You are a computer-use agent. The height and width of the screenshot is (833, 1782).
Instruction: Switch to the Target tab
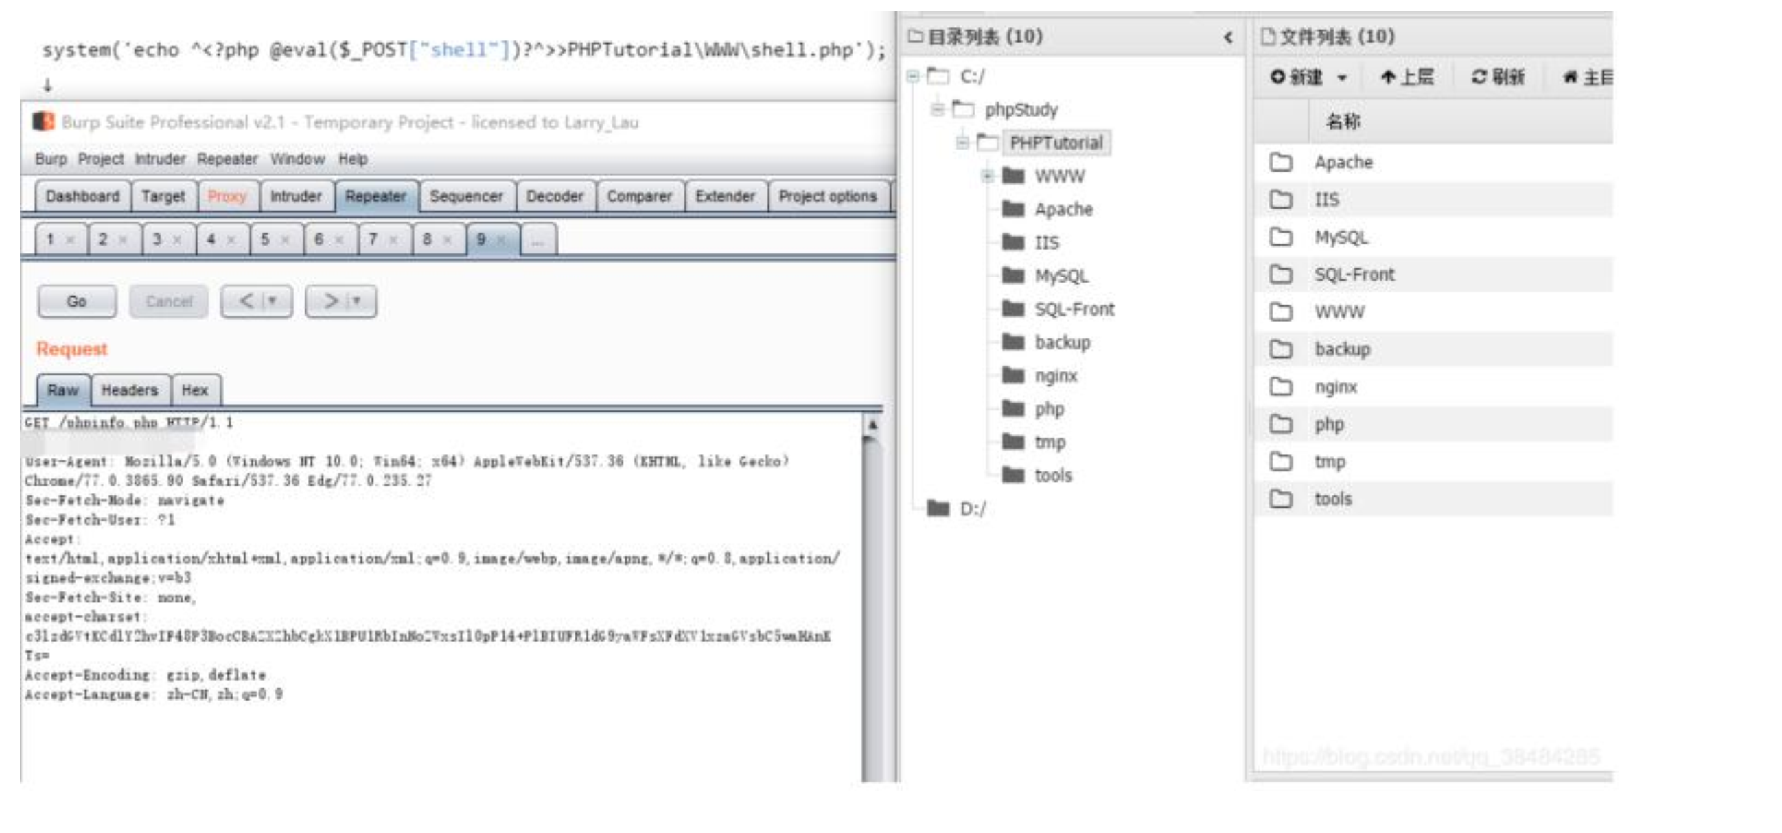[x=163, y=196]
